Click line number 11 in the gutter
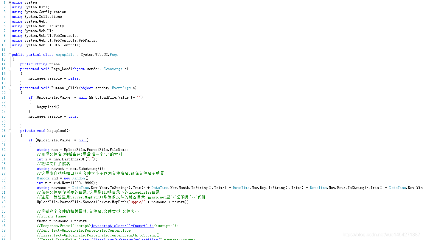 tap(4, 50)
